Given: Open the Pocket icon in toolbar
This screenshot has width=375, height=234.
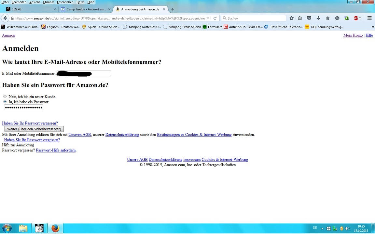Looking at the screenshot, I should click(309, 18).
